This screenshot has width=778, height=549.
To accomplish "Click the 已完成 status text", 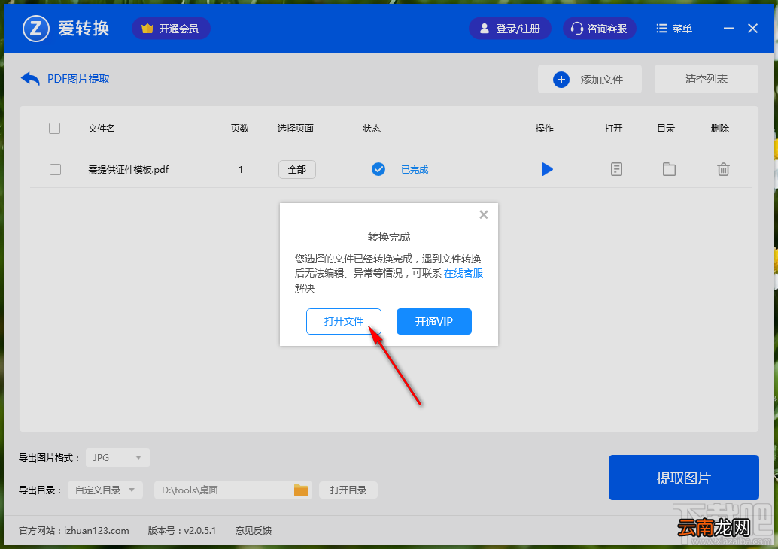I will [x=415, y=170].
